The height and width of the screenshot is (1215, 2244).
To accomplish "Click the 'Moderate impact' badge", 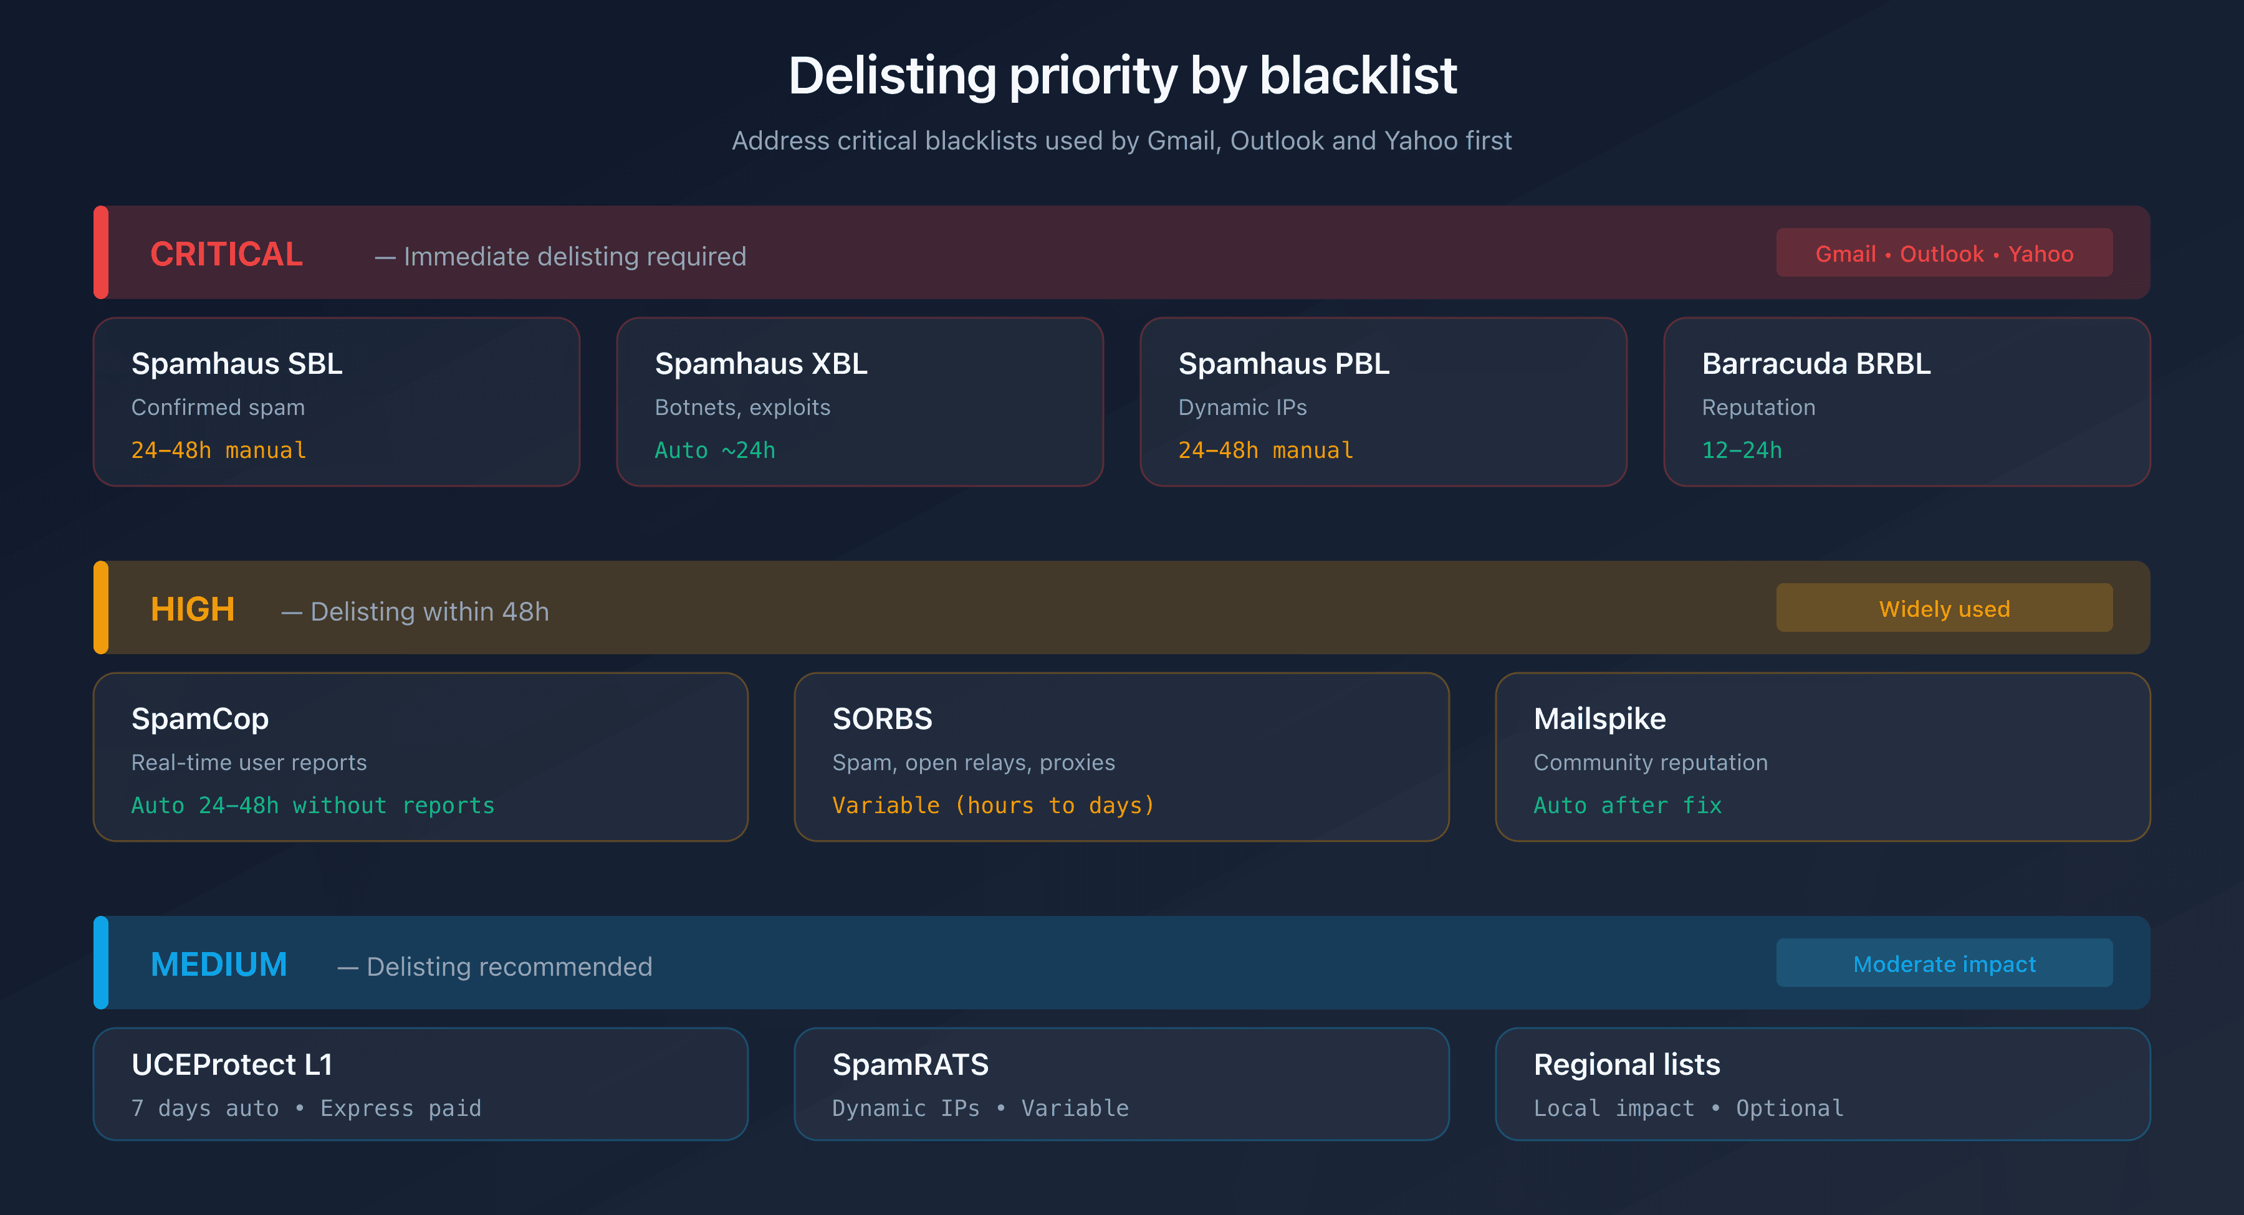I will pos(1944,963).
